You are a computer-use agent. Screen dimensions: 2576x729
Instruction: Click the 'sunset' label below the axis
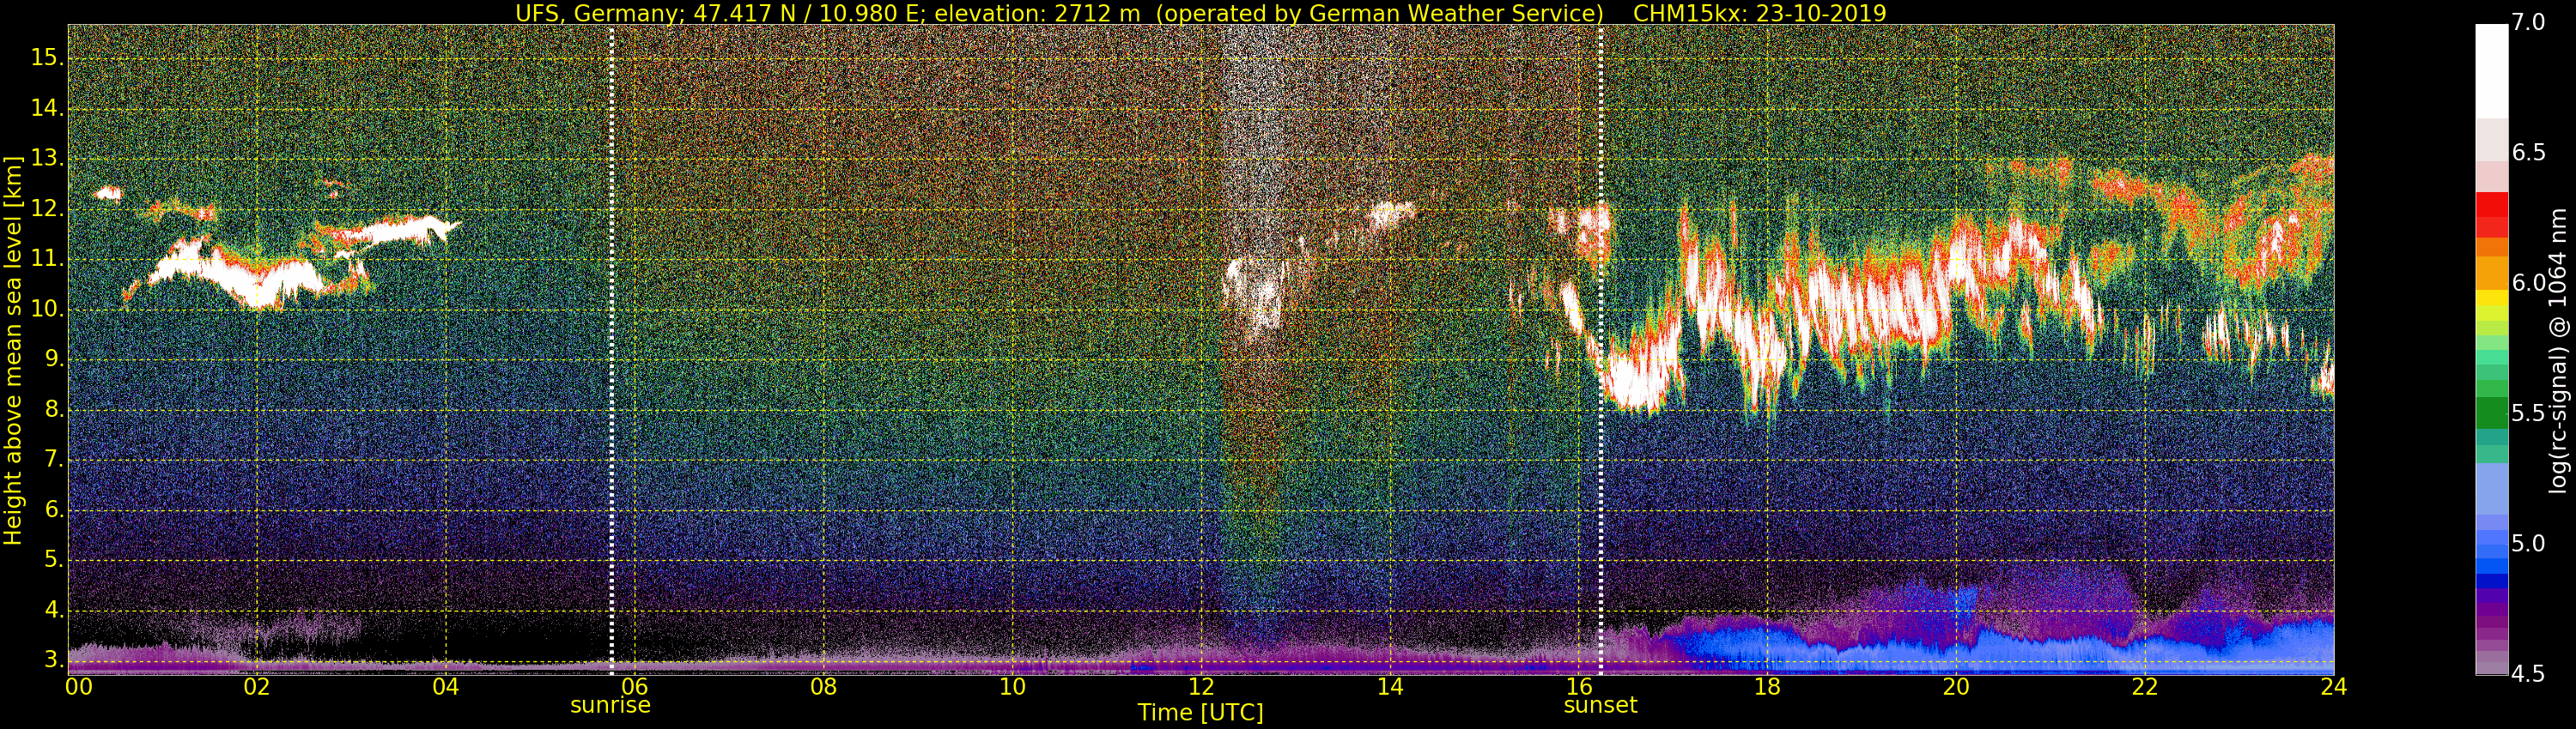tap(1600, 705)
